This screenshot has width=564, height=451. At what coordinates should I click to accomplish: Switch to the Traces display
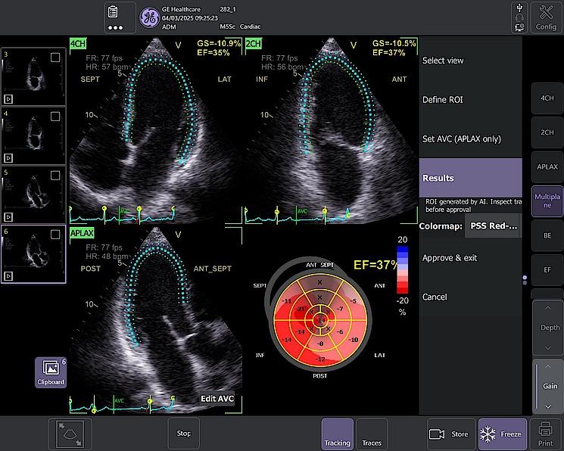click(372, 434)
